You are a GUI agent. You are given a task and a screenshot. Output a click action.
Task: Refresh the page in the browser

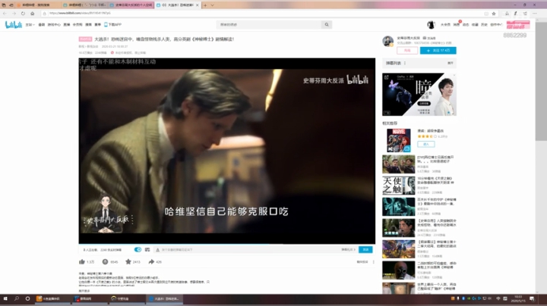(23, 13)
